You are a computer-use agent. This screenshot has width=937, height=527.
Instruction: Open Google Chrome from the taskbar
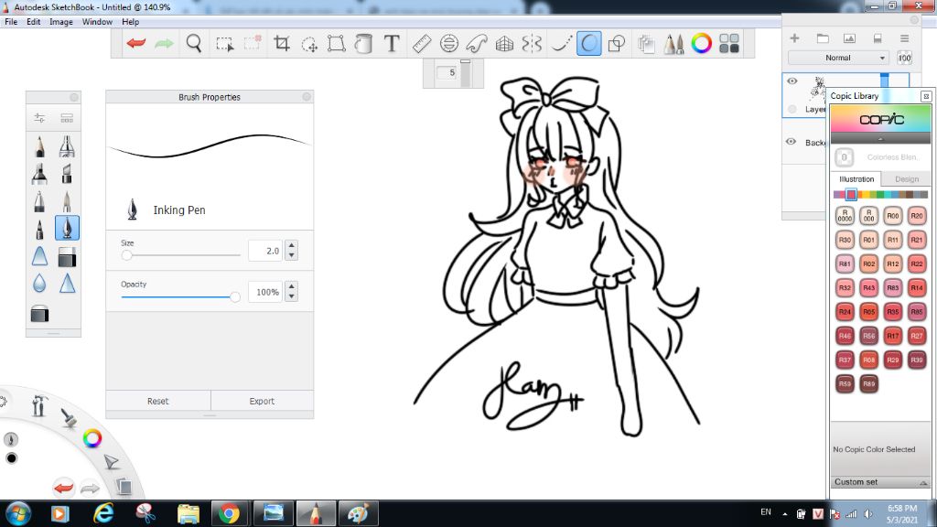coord(229,513)
